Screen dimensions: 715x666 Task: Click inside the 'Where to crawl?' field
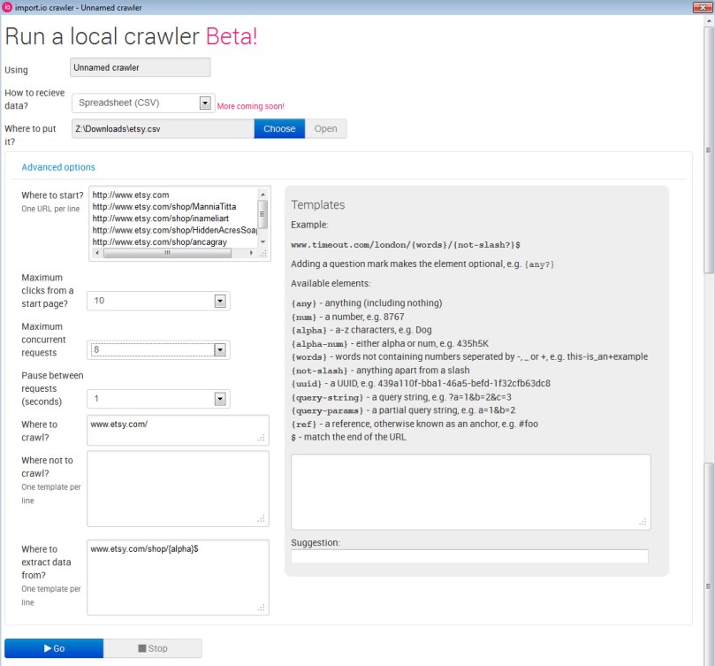(x=177, y=430)
